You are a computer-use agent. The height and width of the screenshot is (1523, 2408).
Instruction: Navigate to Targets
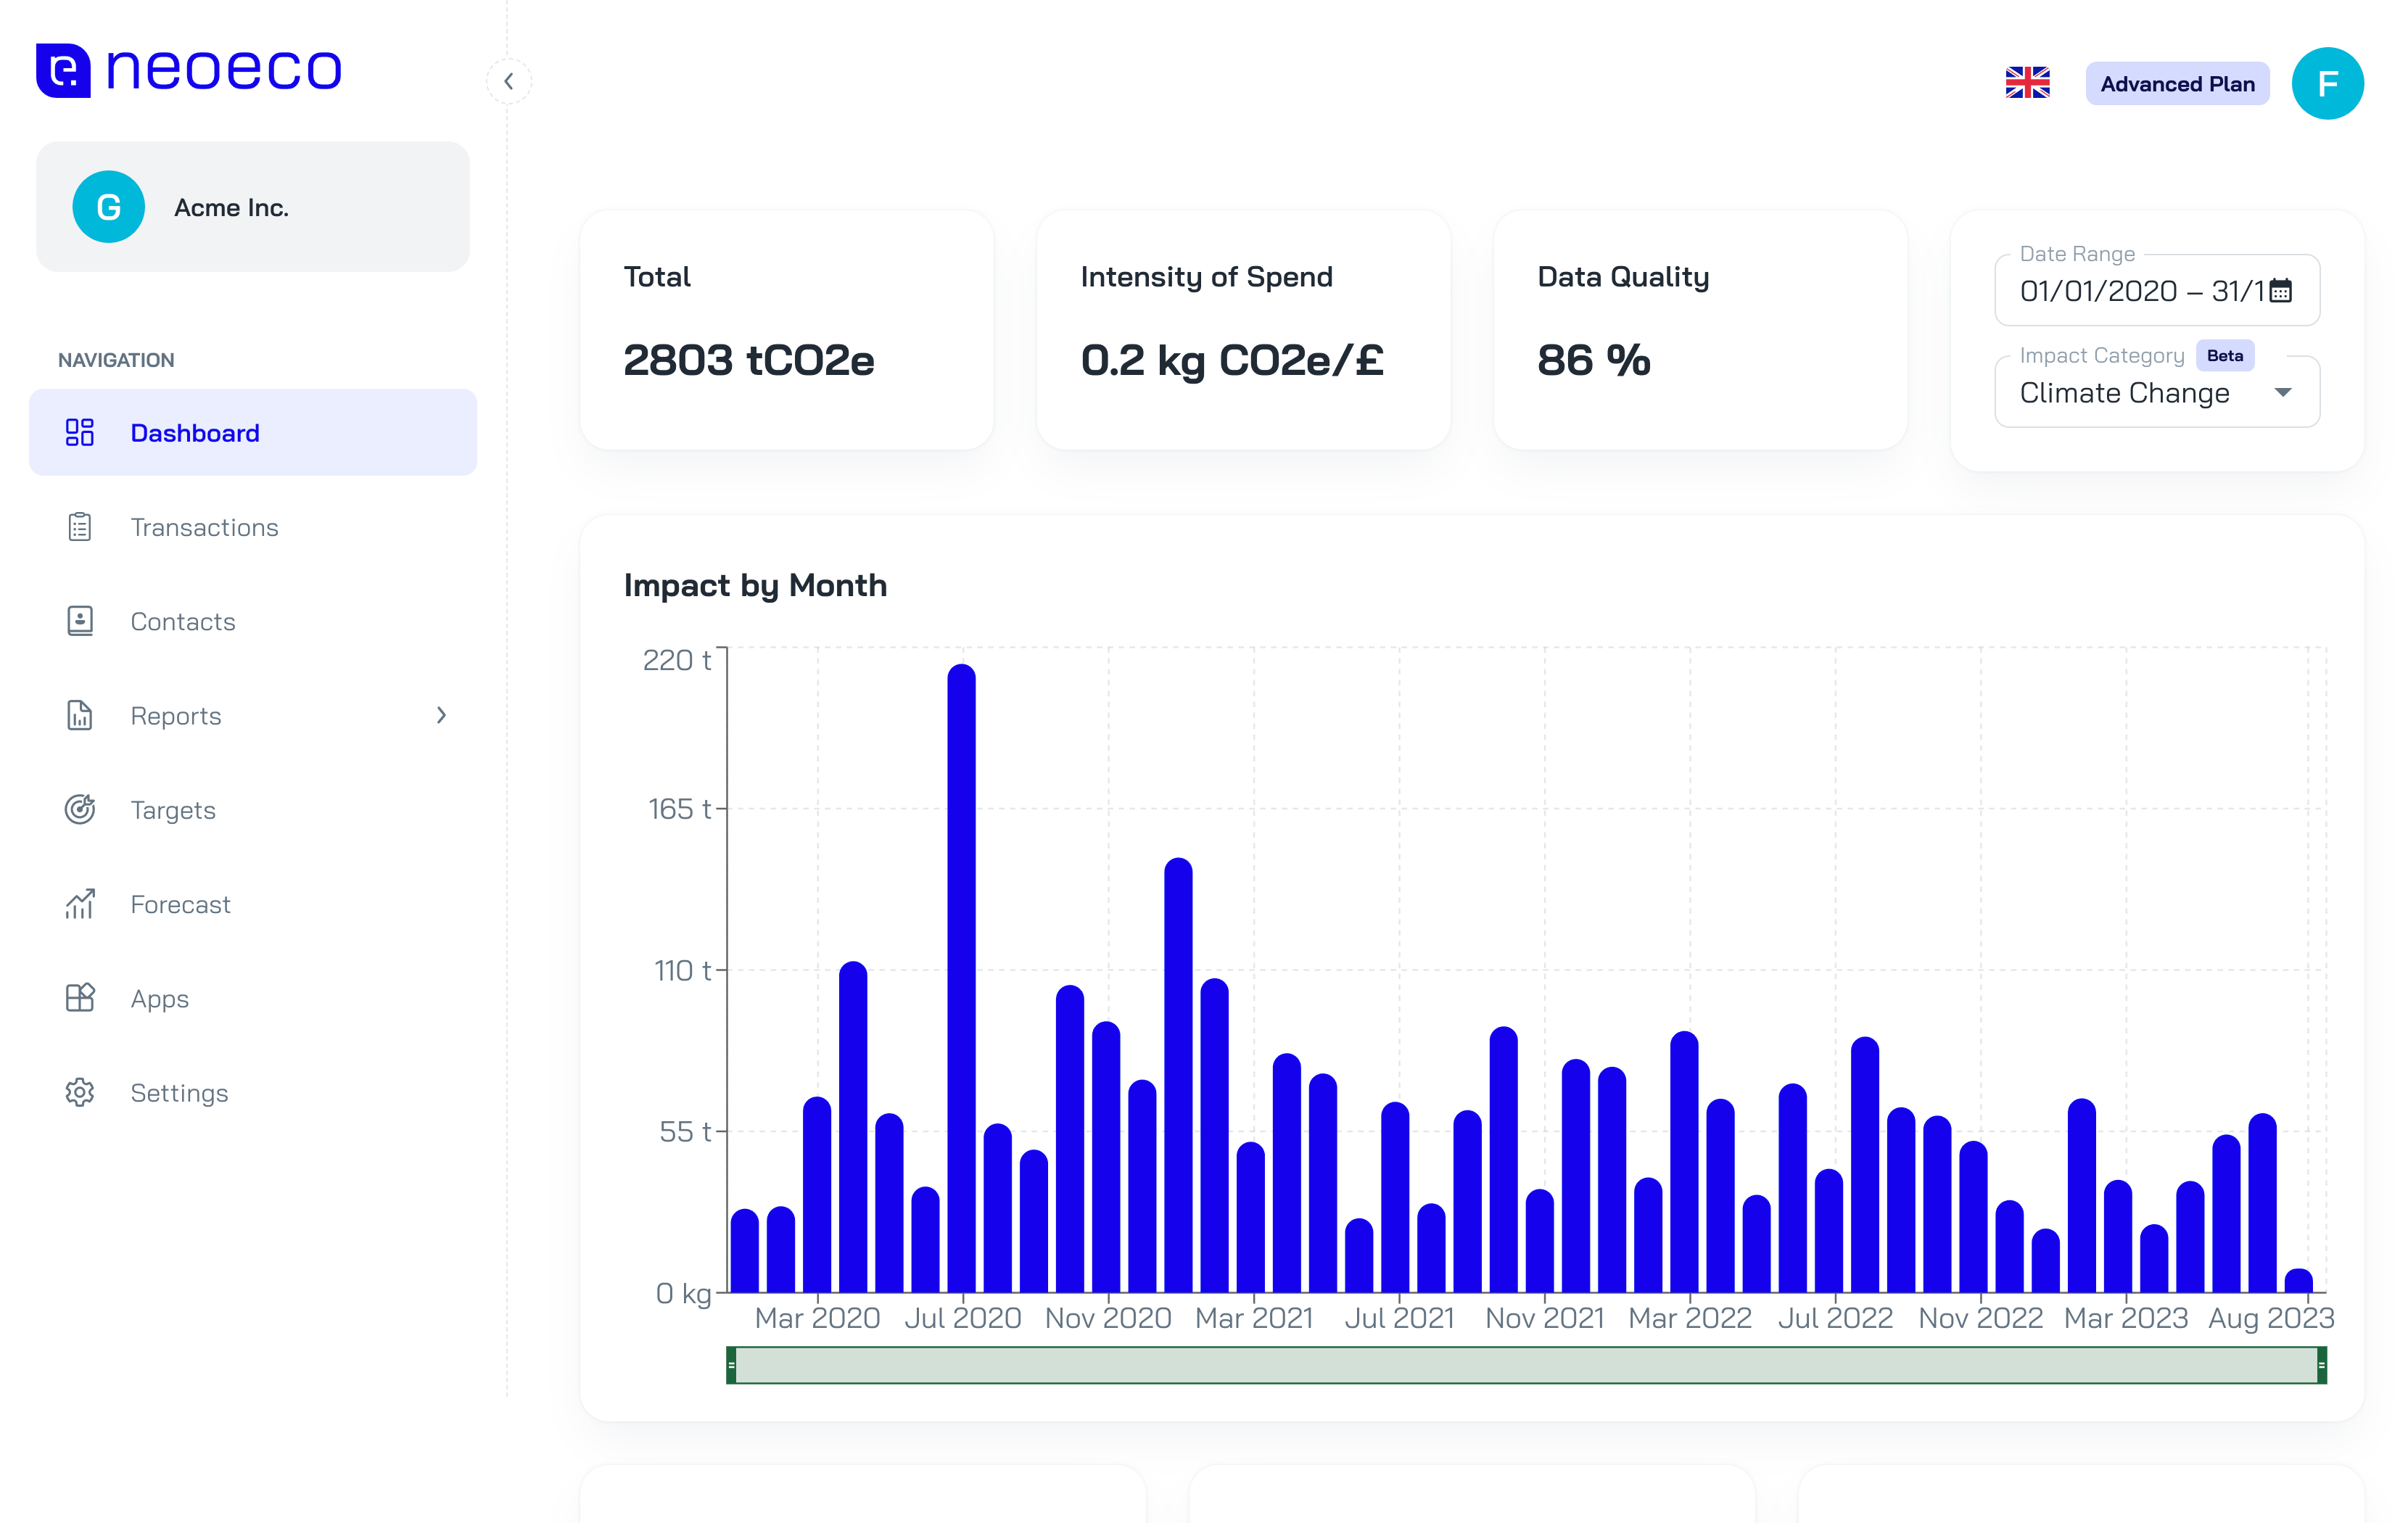[x=253, y=809]
